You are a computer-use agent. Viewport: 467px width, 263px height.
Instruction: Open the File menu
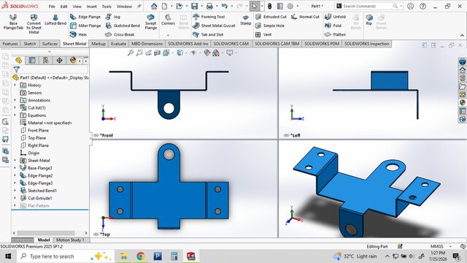[52, 7]
